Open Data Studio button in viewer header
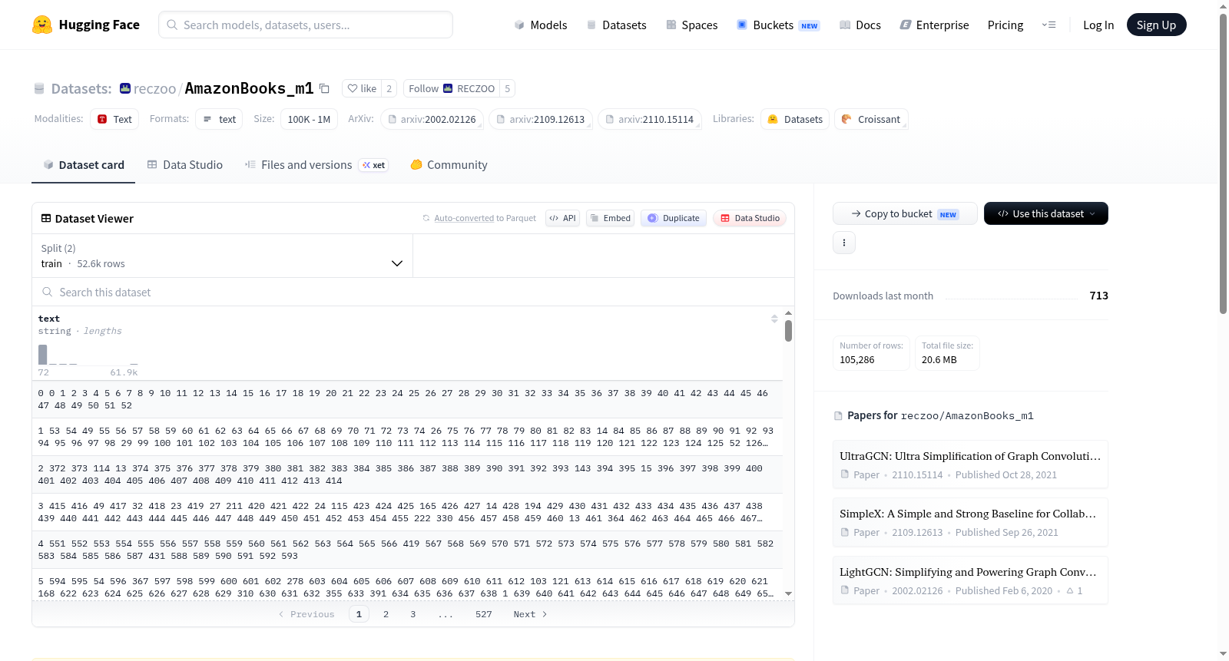 tap(750, 218)
